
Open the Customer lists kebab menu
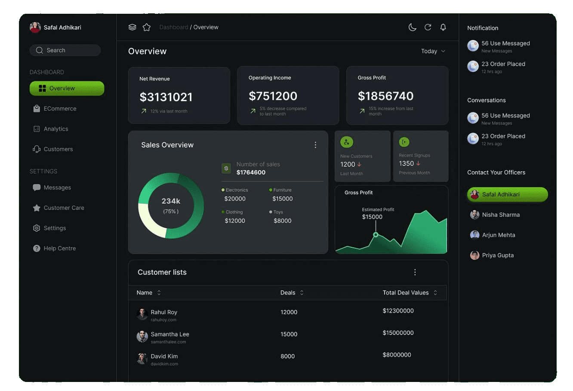click(415, 272)
